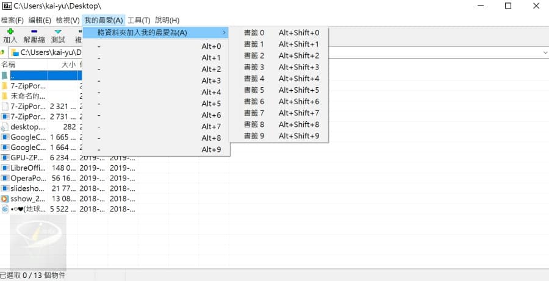Click the green Add (加入) toolbar icon
549x281 pixels.
[10, 32]
